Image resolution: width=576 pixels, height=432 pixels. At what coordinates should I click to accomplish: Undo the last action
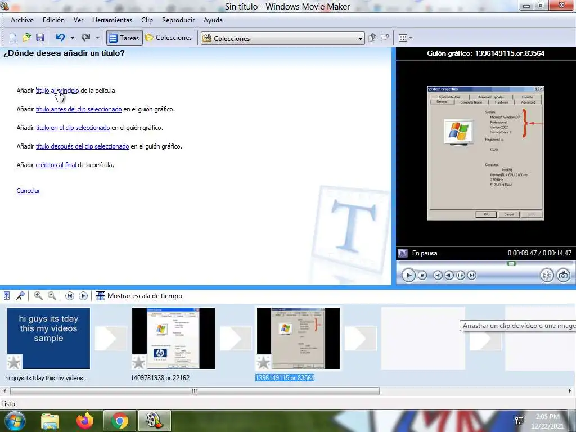pos(60,38)
